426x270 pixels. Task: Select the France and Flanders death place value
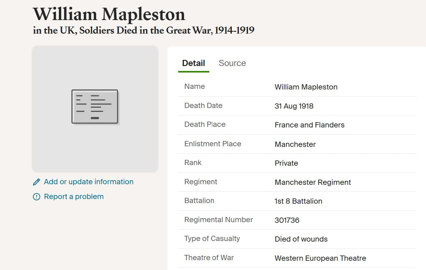click(309, 125)
